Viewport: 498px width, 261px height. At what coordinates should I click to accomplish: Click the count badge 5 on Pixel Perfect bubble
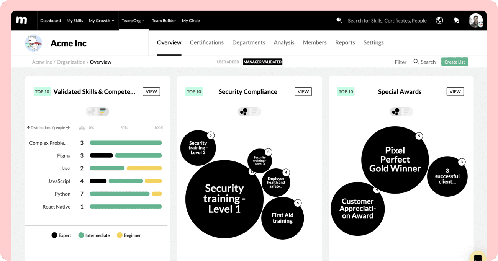click(x=419, y=136)
